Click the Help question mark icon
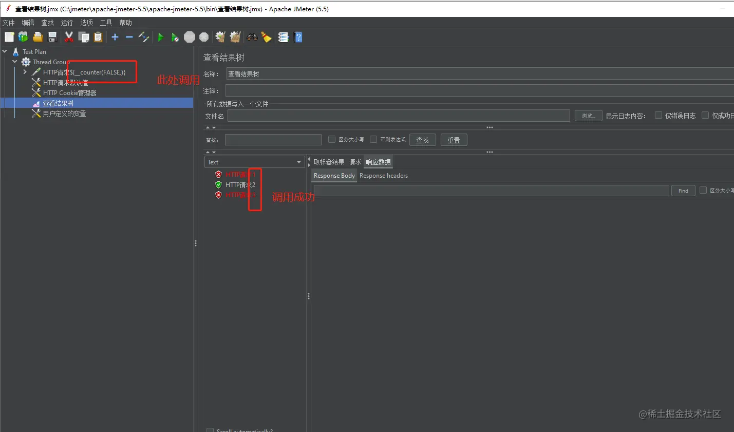The image size is (734, 432). tap(298, 37)
